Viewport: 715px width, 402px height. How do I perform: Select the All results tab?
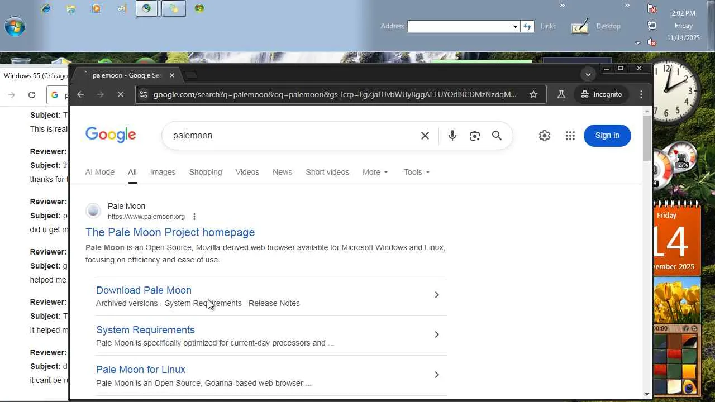point(132,172)
